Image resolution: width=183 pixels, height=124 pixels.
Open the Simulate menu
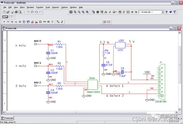[x=30, y=7]
